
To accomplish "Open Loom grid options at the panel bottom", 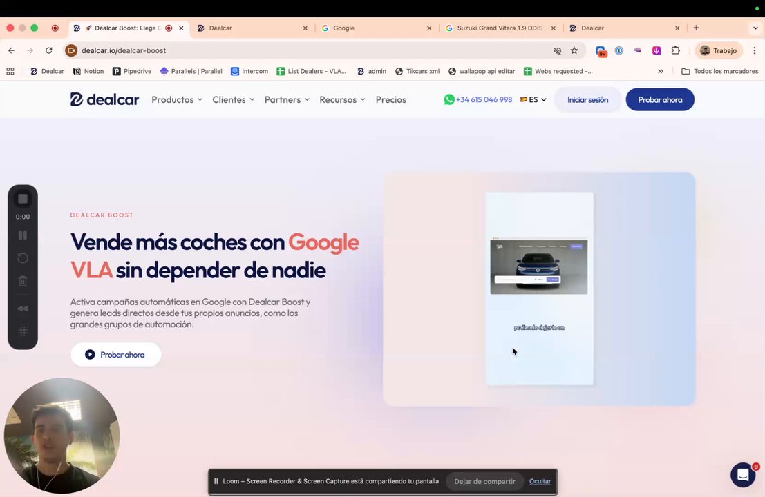I will pos(22,332).
